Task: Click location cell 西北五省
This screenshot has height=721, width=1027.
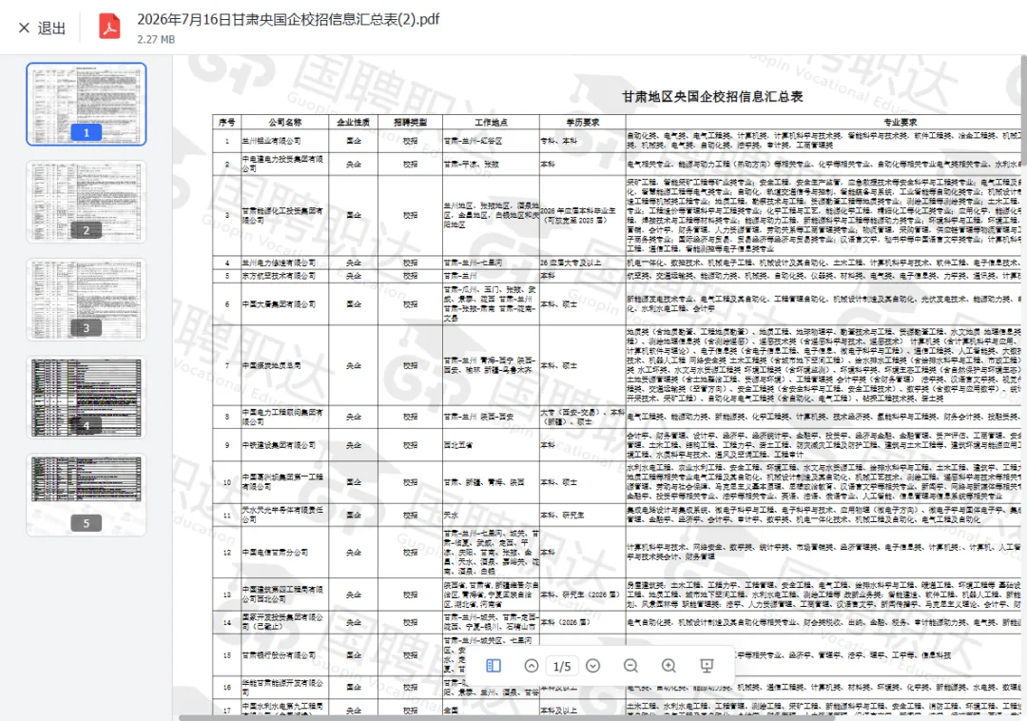Action: 492,445
